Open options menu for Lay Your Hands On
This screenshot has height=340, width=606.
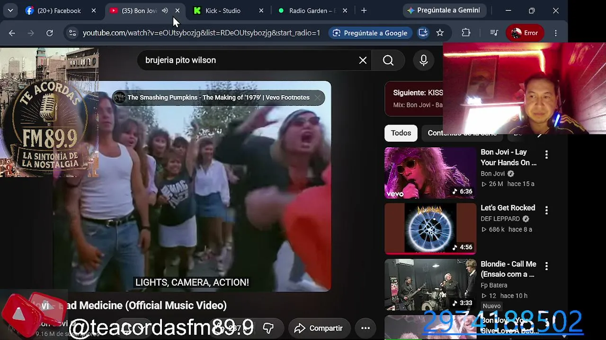(x=546, y=154)
